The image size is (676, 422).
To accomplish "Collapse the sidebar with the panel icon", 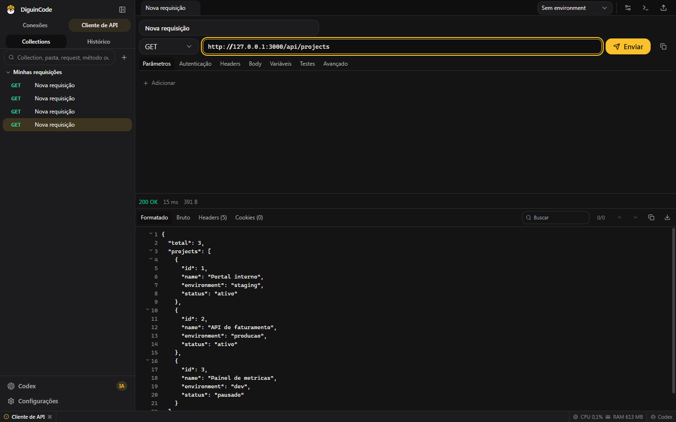I will [122, 9].
